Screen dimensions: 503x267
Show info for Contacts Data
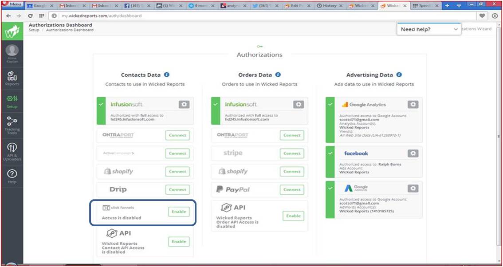[166, 75]
